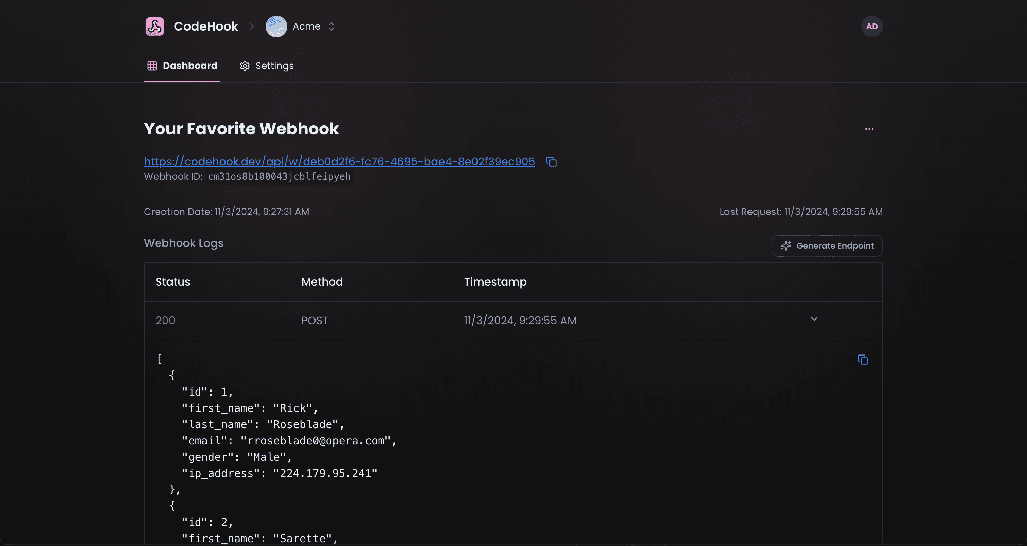Screen dimensions: 1027x546
Task: Open the codehook.dev webhook URL link
Action: tap(339, 161)
